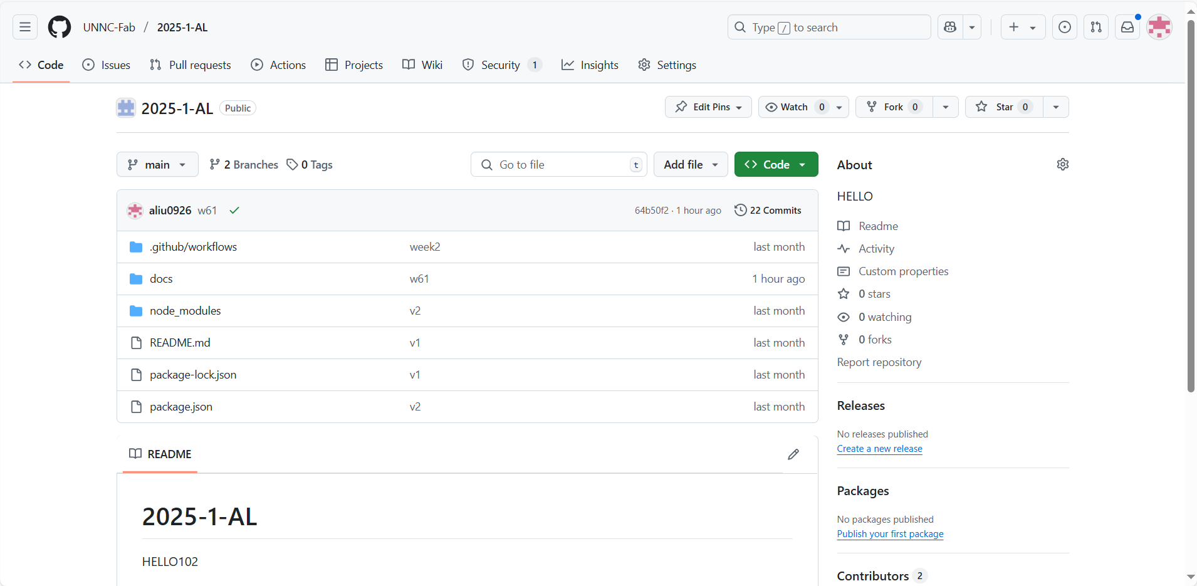The image size is (1197, 586).
Task: Open the green Code dropdown
Action: point(776,164)
